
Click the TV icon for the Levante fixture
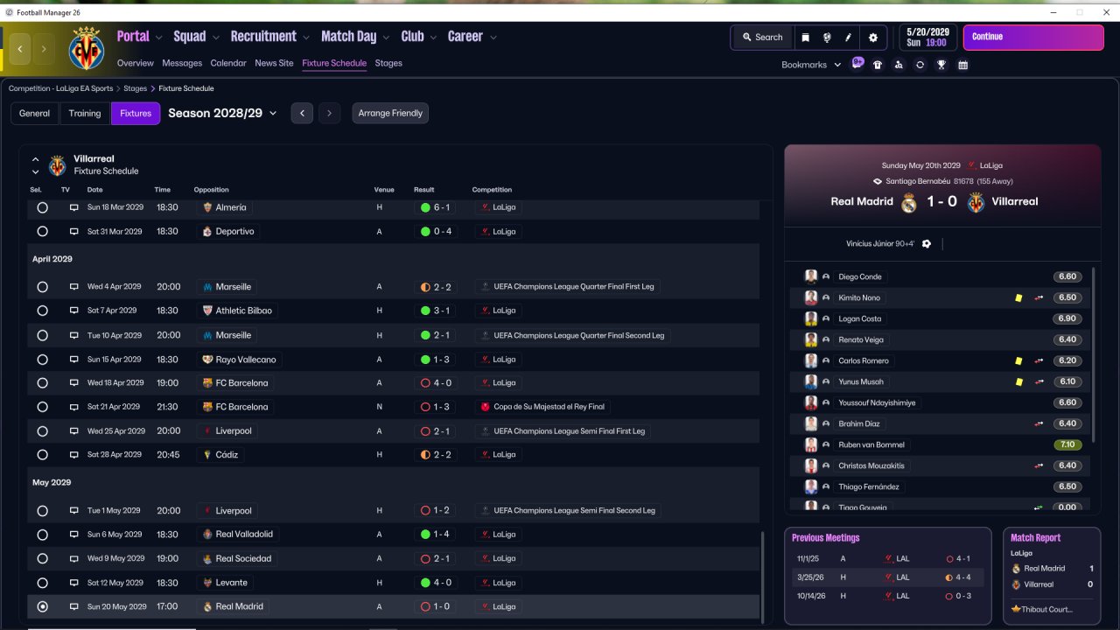pos(73,583)
